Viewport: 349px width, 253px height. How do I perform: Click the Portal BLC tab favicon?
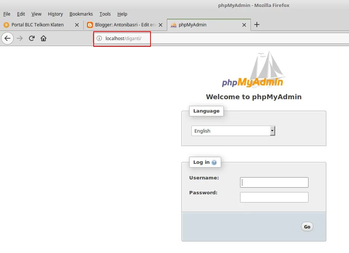[x=6, y=25]
